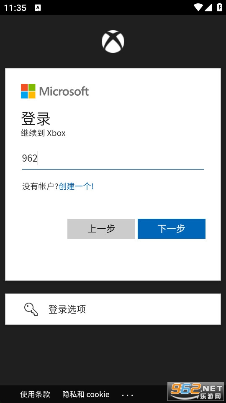Click the 继续到 Xbox subtitle text
Screen dimensions: 226x403
pos(43,133)
